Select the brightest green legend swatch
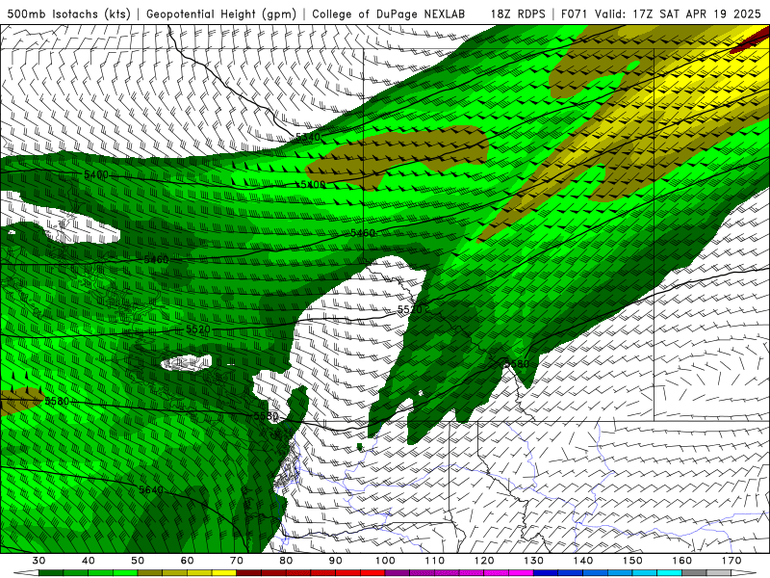 tap(125, 573)
